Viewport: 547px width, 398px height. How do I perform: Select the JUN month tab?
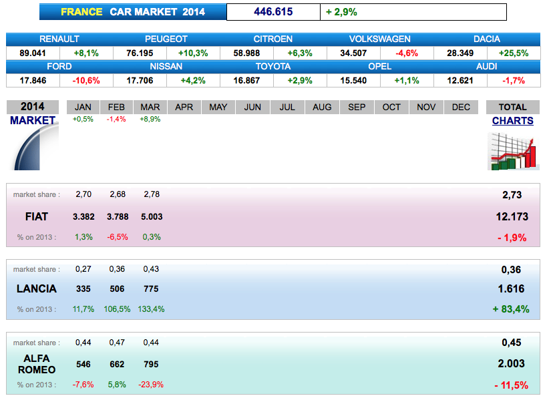click(252, 107)
